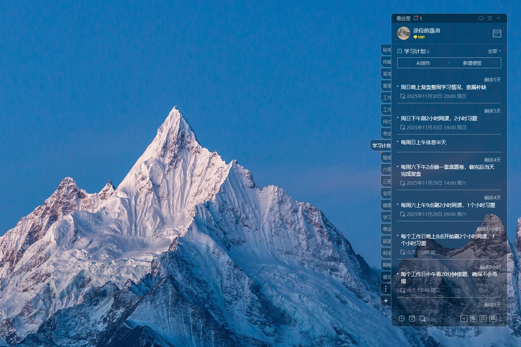Show more categories via the sidebar three-dot button

tap(386, 288)
